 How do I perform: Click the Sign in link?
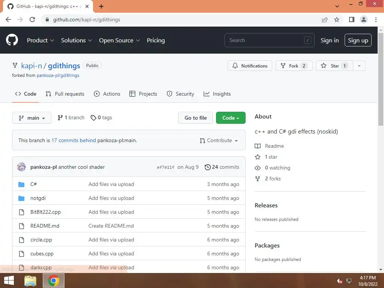pos(330,40)
